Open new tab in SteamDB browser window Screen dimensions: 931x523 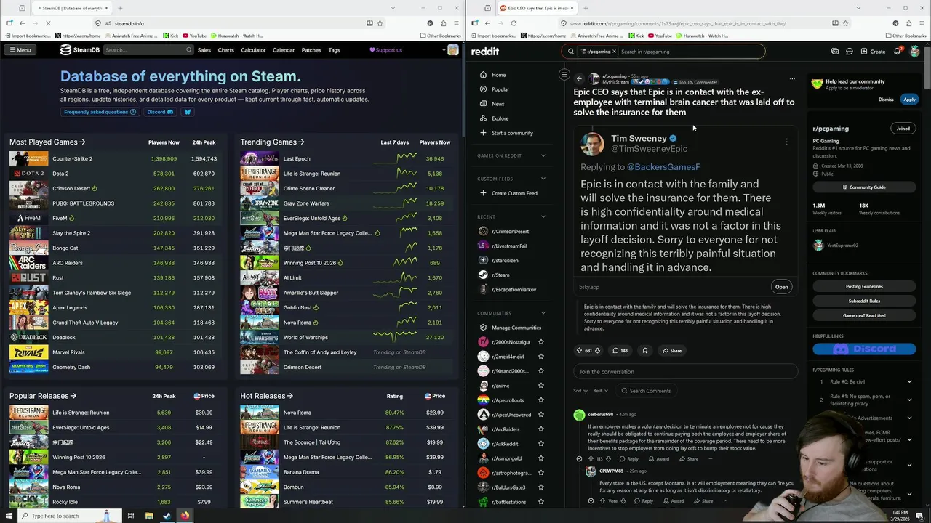[120, 8]
